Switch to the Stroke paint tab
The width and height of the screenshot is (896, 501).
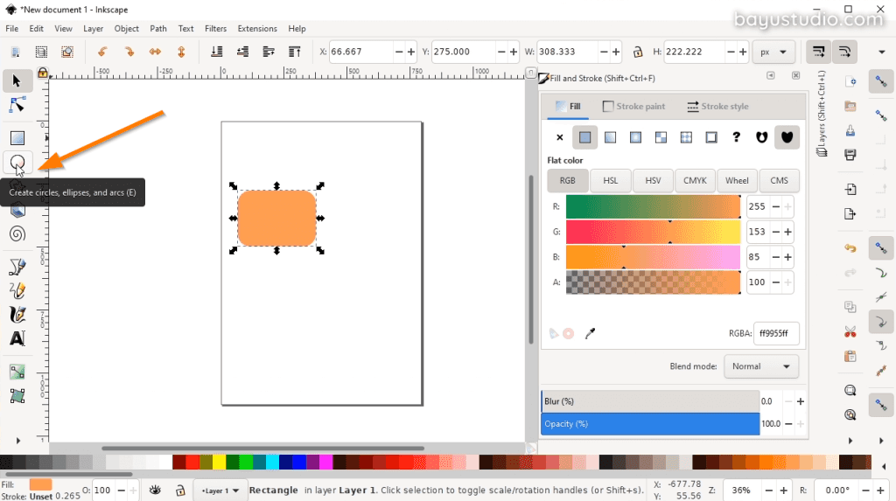(633, 107)
